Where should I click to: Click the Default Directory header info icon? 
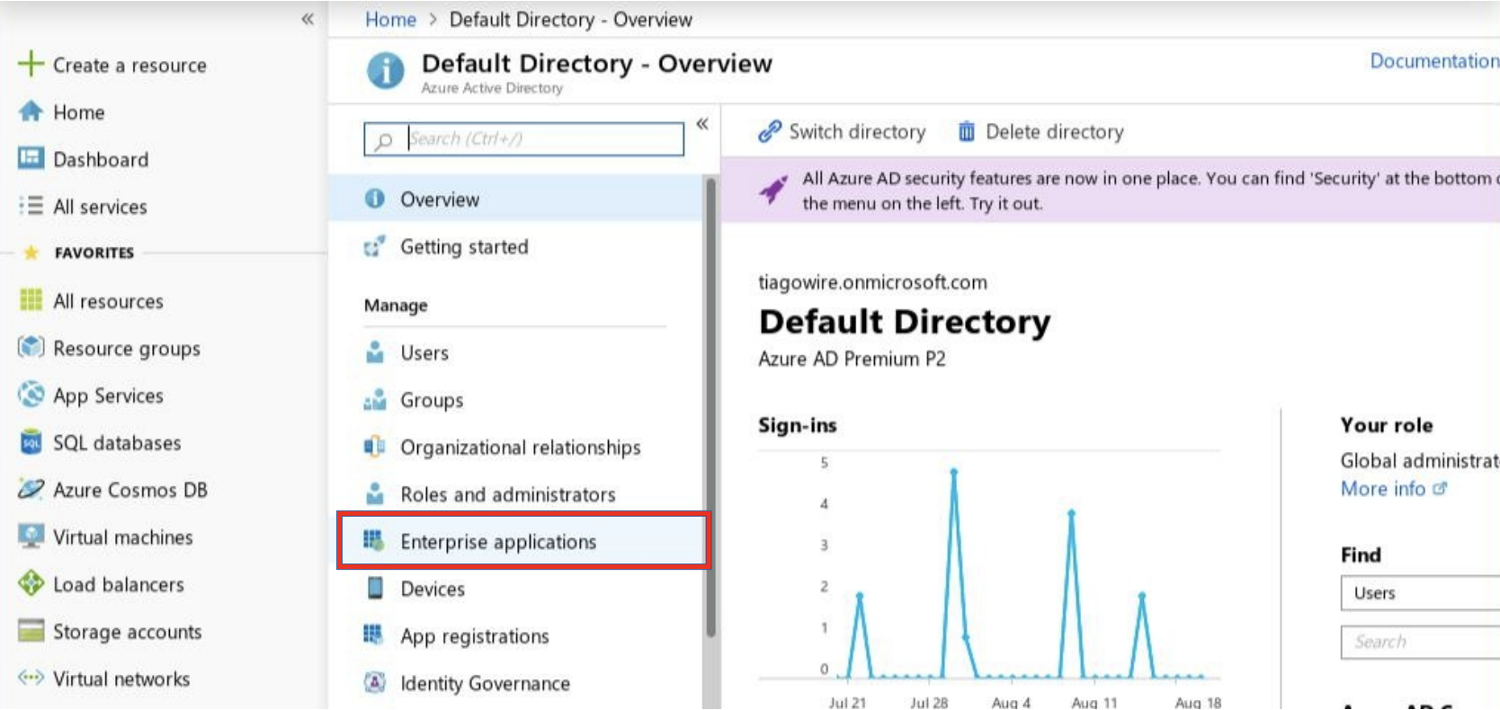coord(386,70)
